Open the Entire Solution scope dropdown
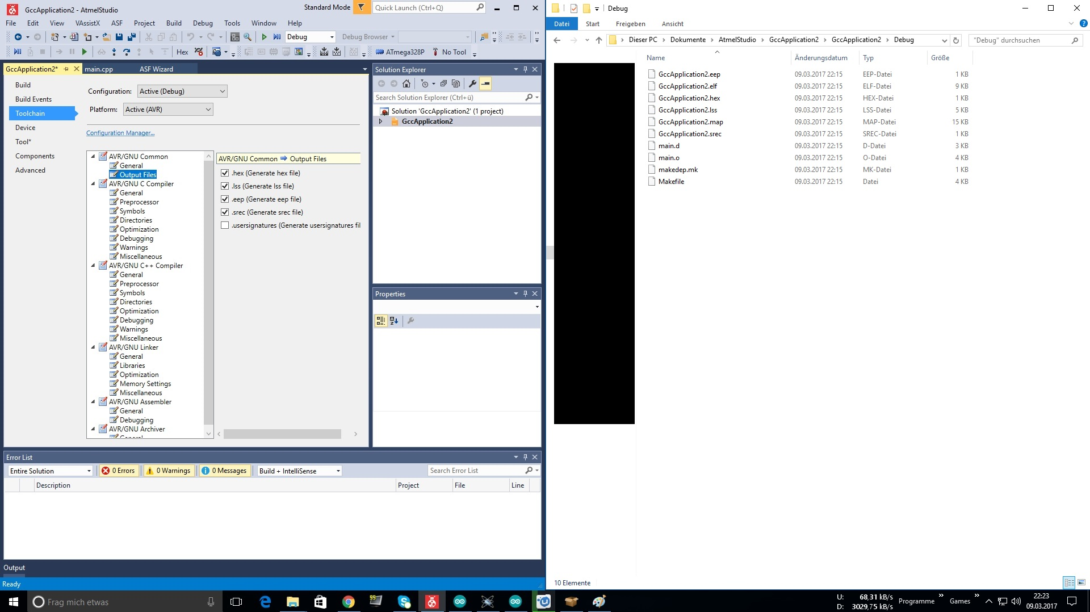 point(50,471)
